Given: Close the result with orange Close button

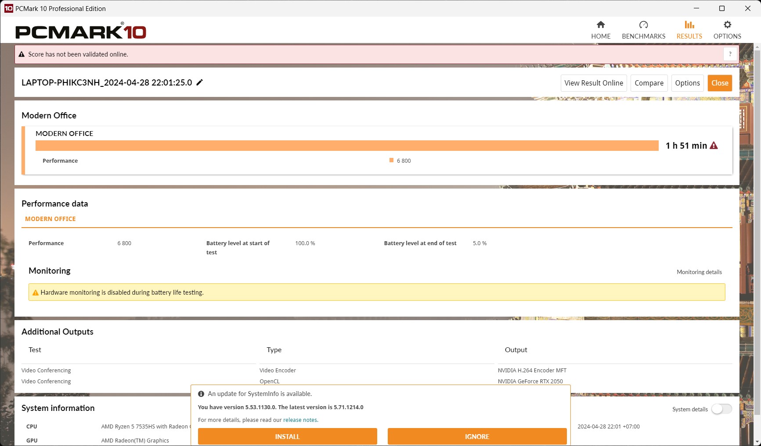Looking at the screenshot, I should click(x=720, y=83).
